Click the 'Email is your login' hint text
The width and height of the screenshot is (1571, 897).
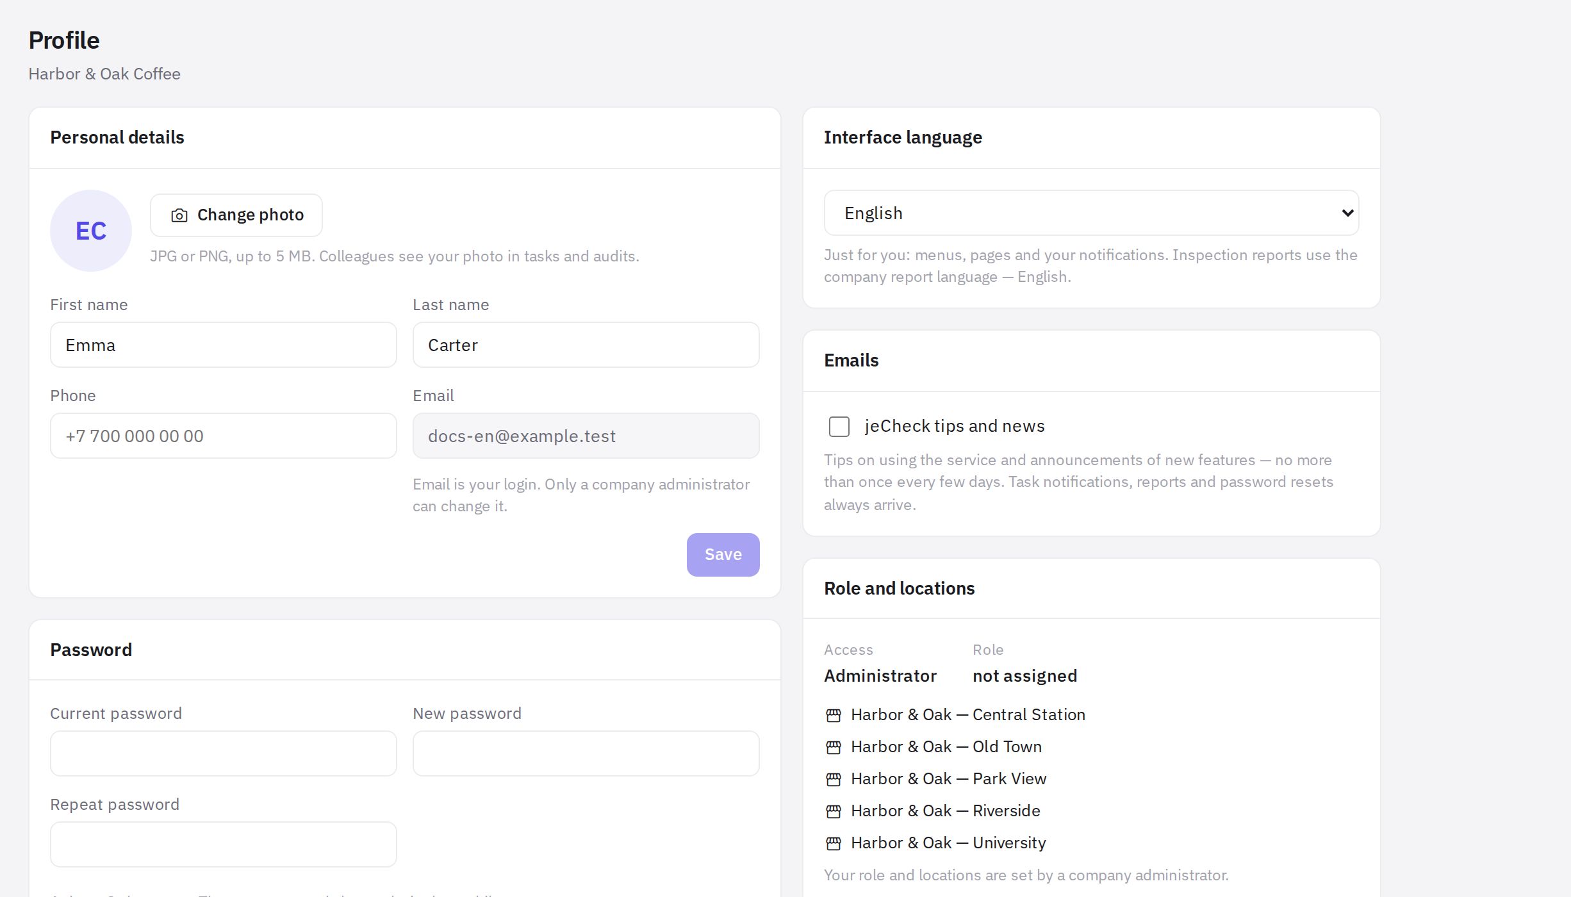click(x=581, y=495)
